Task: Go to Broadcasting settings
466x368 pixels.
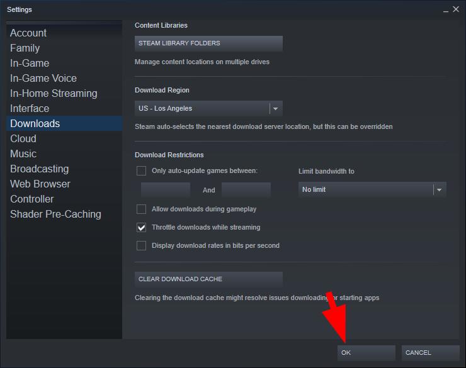Action: click(x=64, y=169)
